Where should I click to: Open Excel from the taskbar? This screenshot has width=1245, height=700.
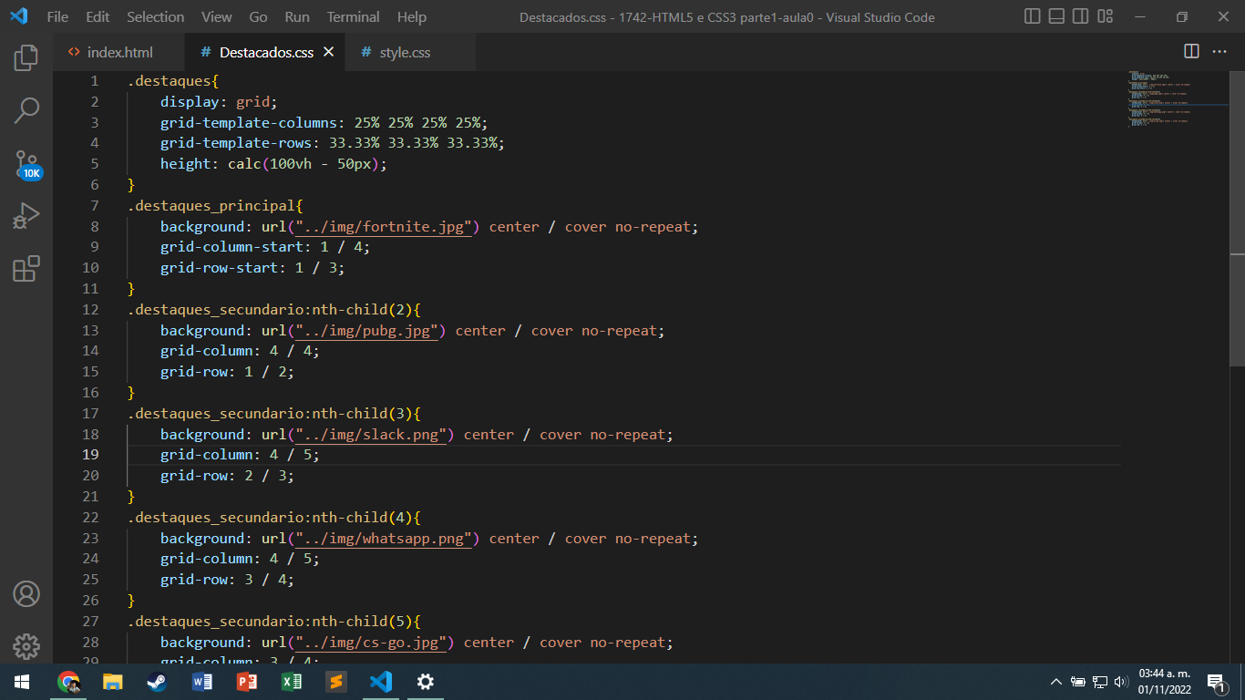[x=292, y=682]
